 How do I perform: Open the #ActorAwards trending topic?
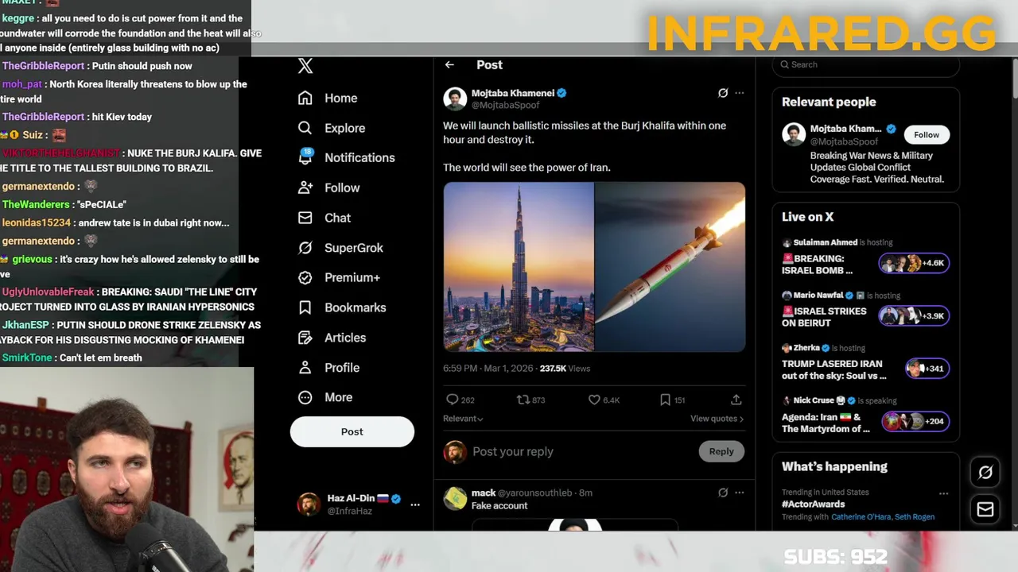coord(813,504)
